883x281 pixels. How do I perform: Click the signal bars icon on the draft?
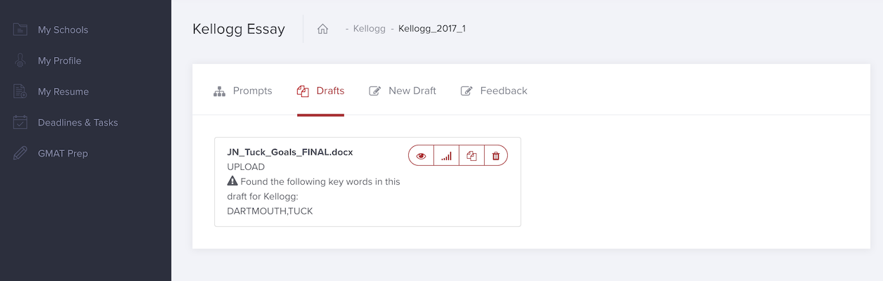click(446, 156)
